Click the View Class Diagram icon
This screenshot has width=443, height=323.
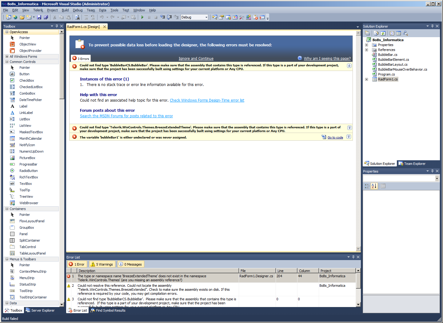pyautogui.click(x=405, y=33)
